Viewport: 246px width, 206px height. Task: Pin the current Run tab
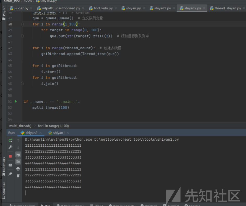pos(10,174)
